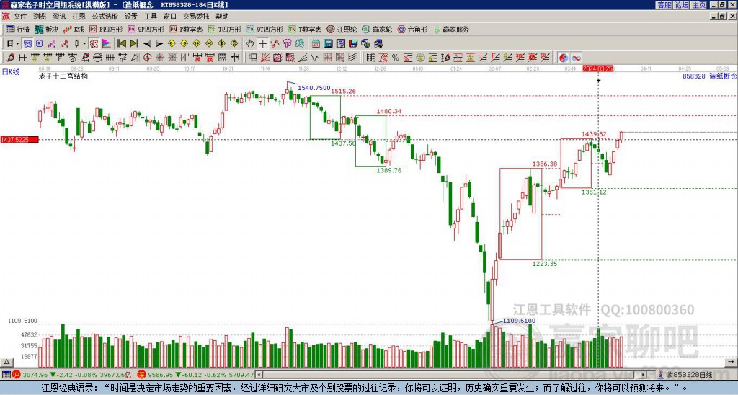Click the black right arrow icon
This screenshot has height=395, width=738.
[159, 44]
